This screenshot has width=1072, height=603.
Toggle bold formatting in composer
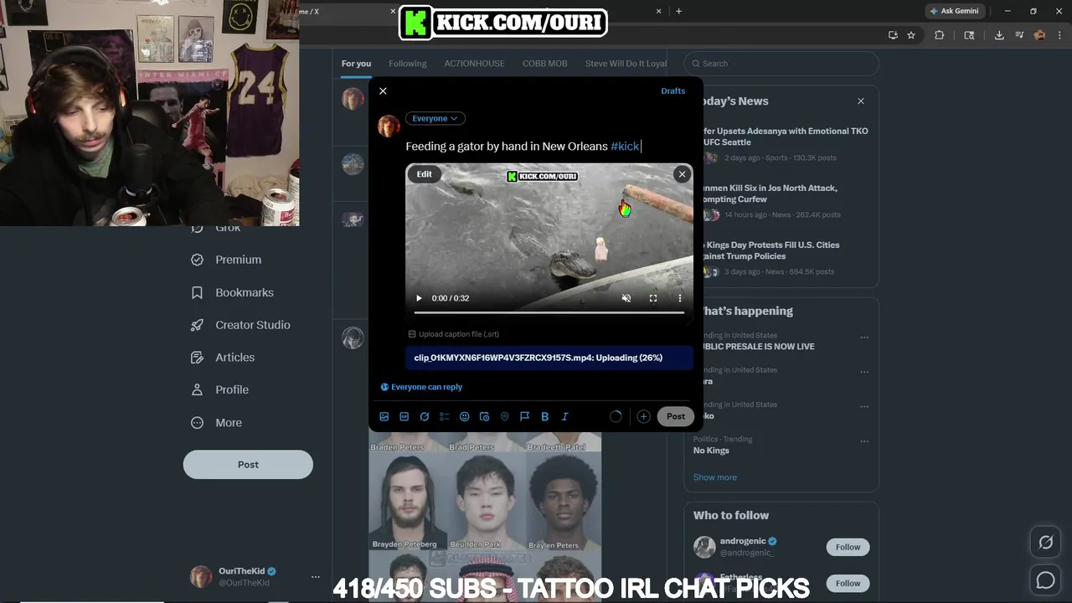tap(545, 416)
